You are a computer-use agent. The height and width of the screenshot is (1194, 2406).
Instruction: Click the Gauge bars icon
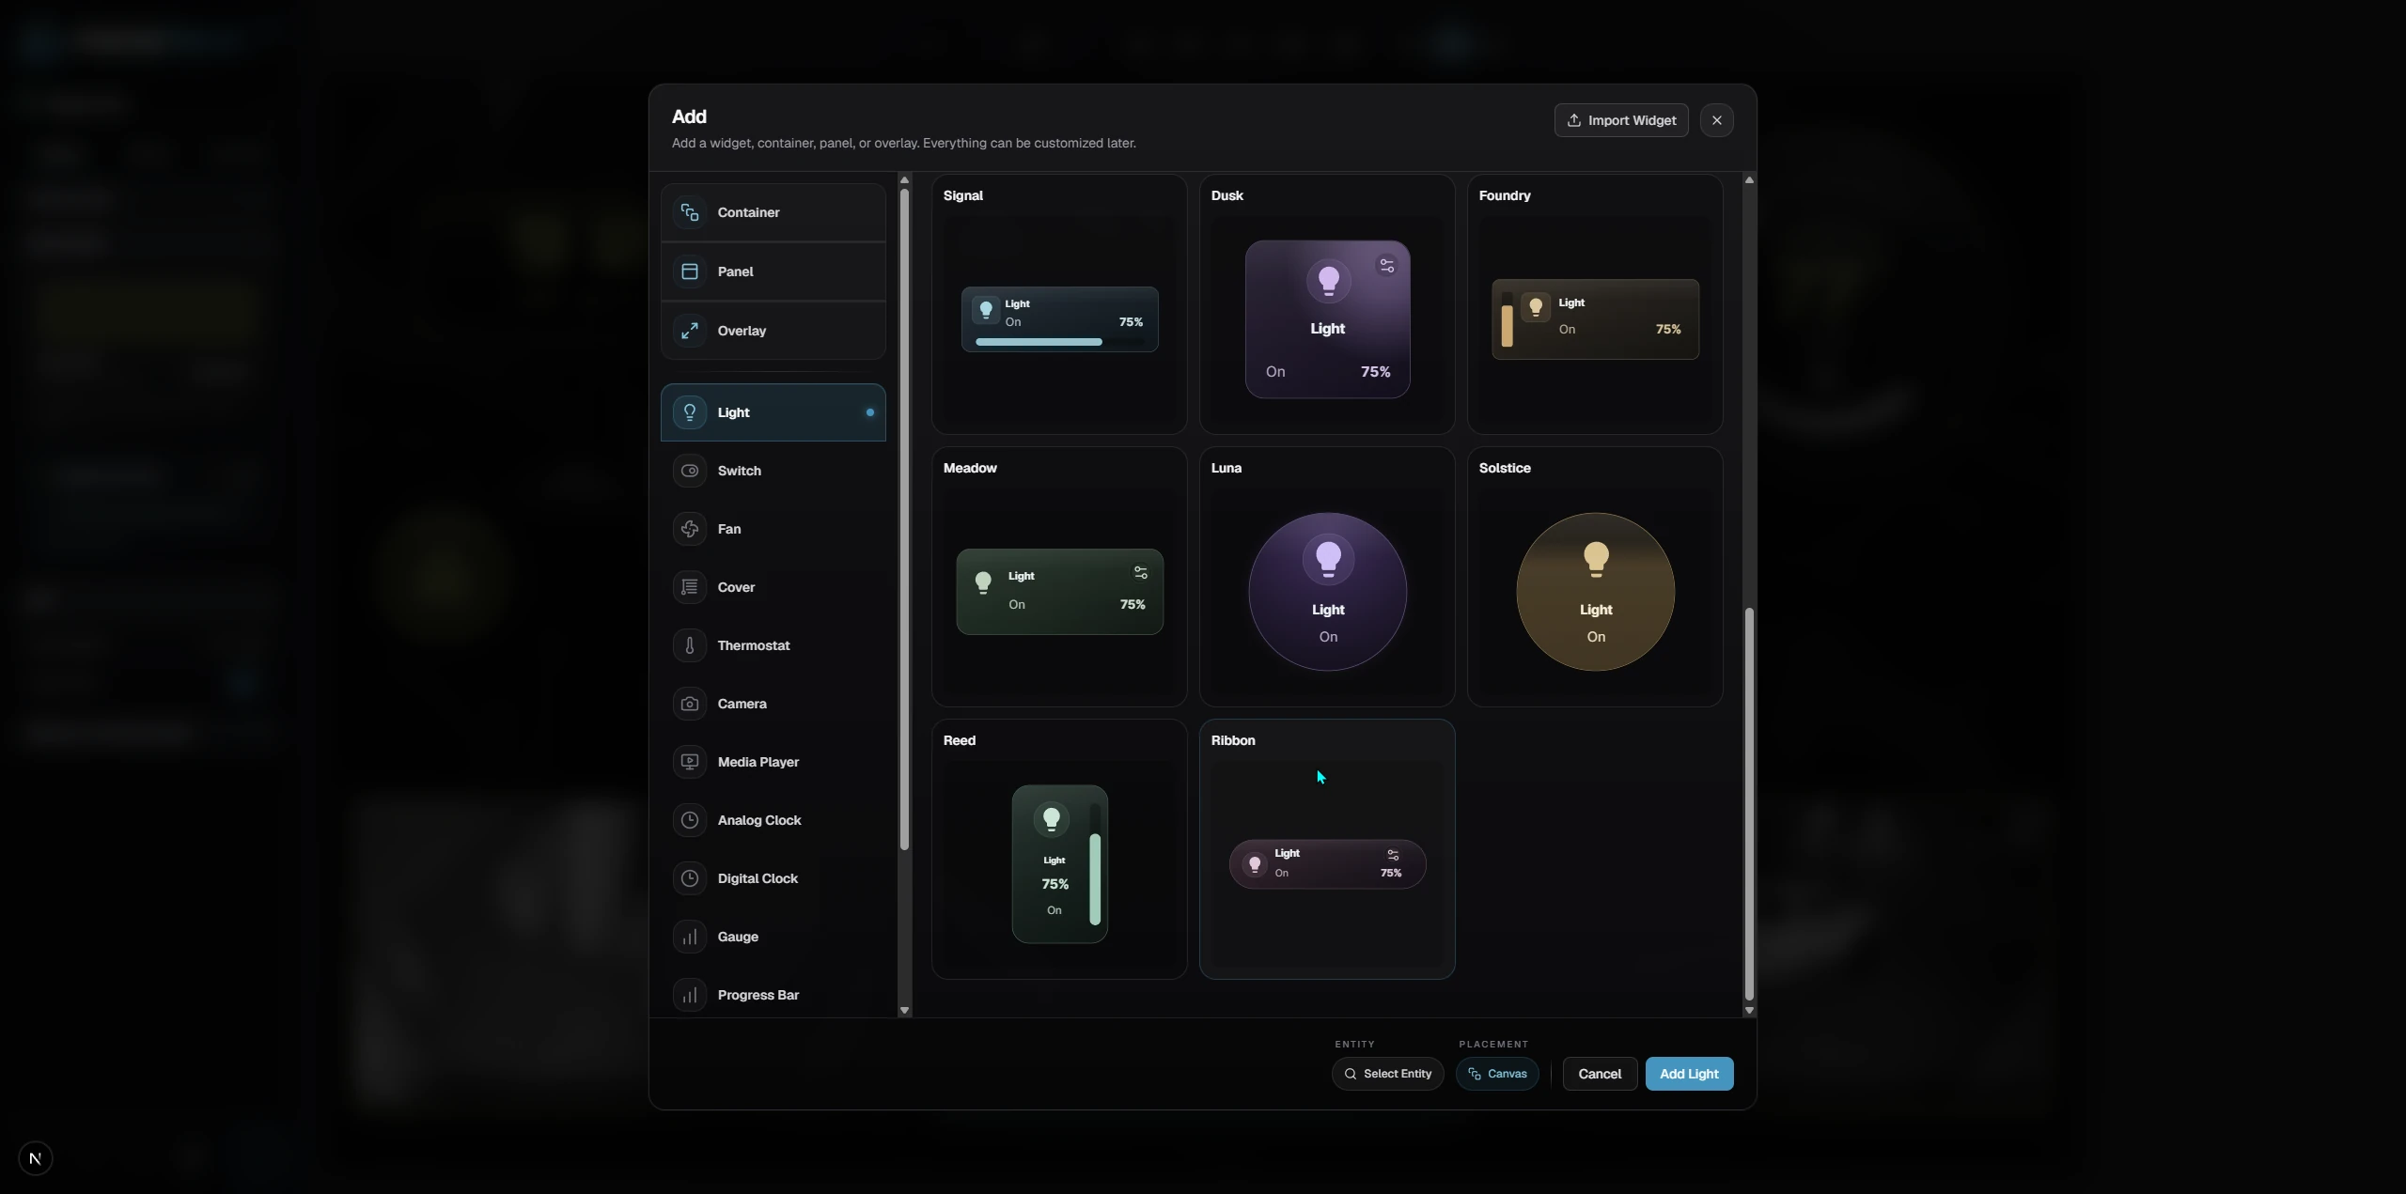tap(690, 937)
